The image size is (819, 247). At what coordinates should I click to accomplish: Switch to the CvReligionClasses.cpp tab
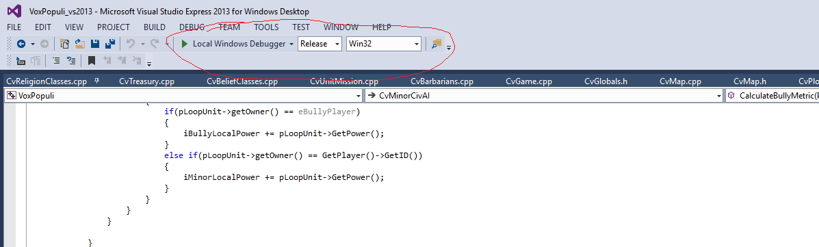(47, 81)
